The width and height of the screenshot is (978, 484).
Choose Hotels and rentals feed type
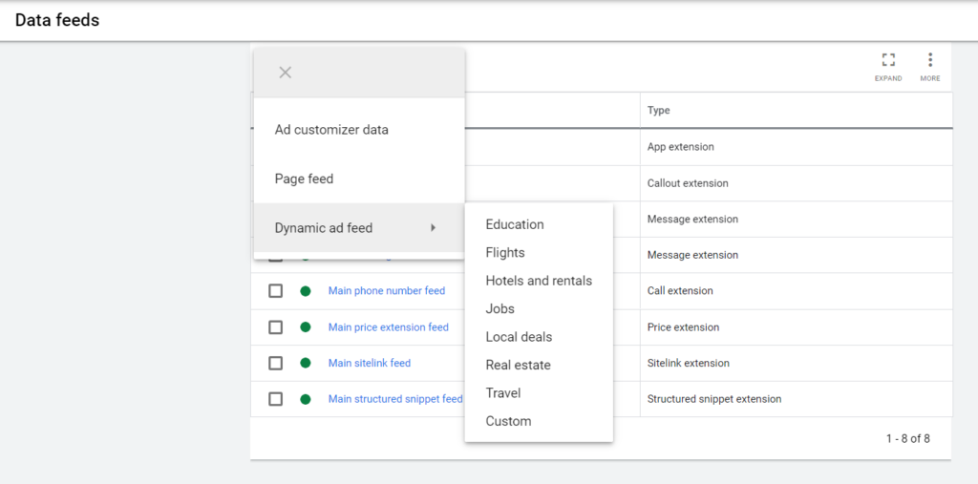click(x=539, y=281)
